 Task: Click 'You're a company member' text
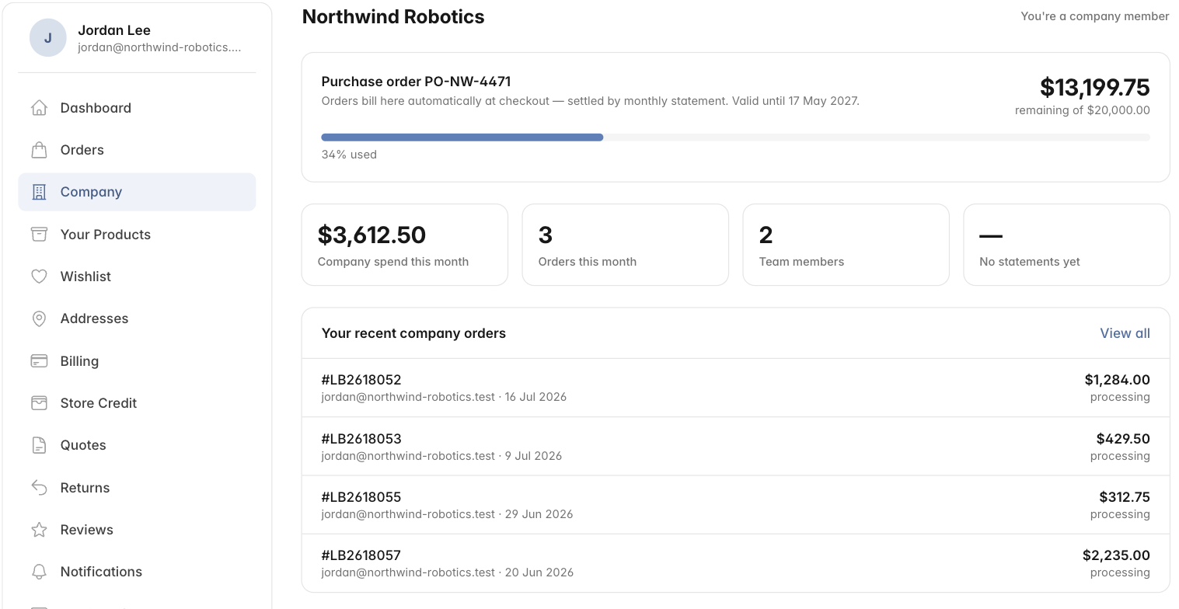point(1094,16)
